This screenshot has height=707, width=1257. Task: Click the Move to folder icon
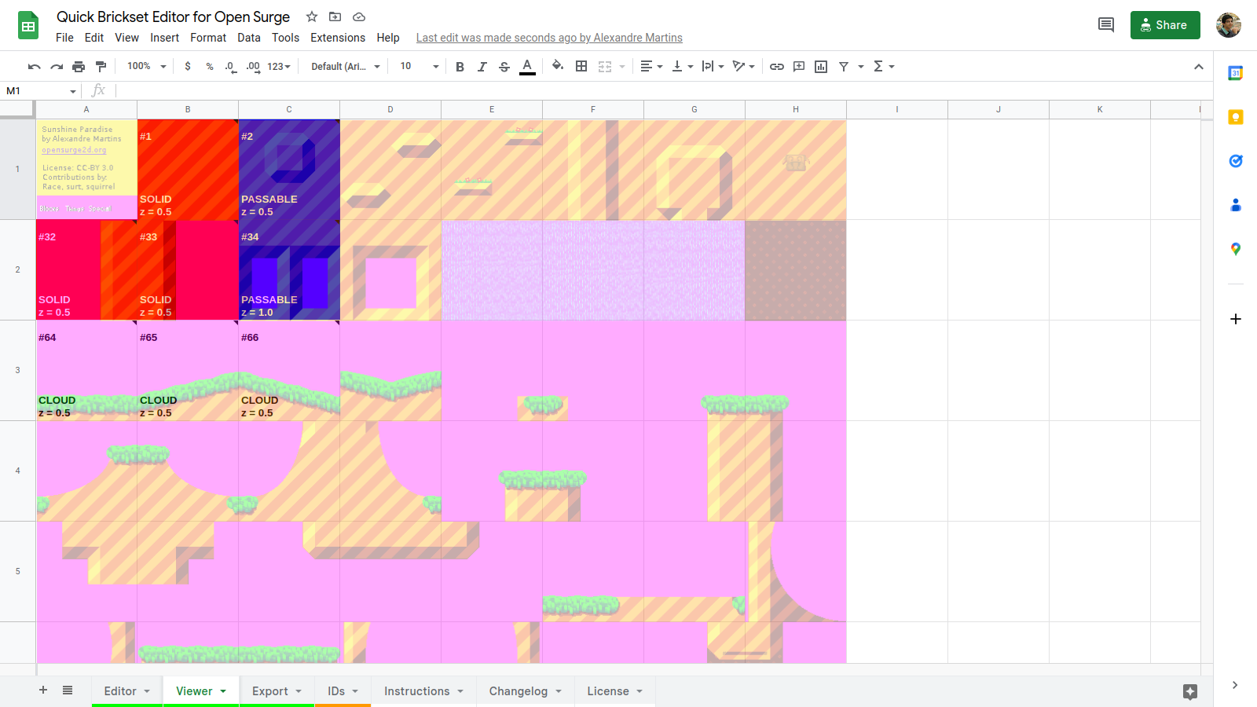(335, 16)
